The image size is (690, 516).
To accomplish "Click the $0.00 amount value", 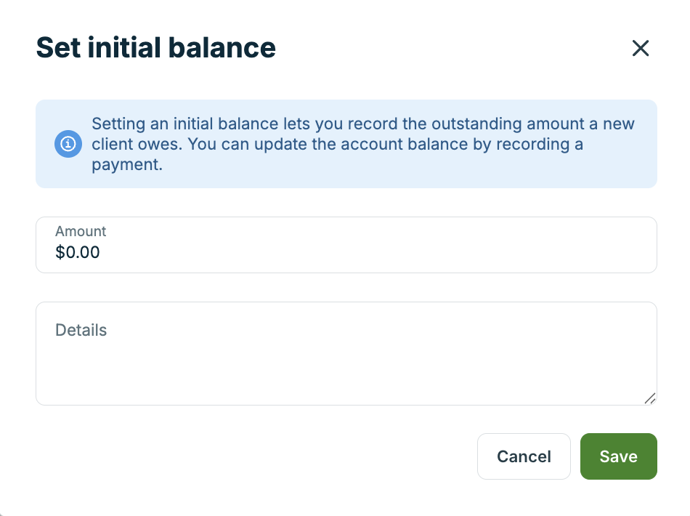I will 78,253.
